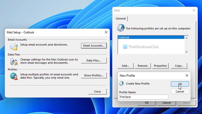Click Cancel in the Mail window

coord(167,103)
